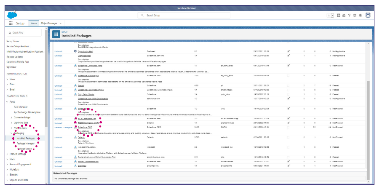Viewport: 382px width, 192px height.
Task: Click the Seismic package download icon
Action: click(x=75, y=137)
